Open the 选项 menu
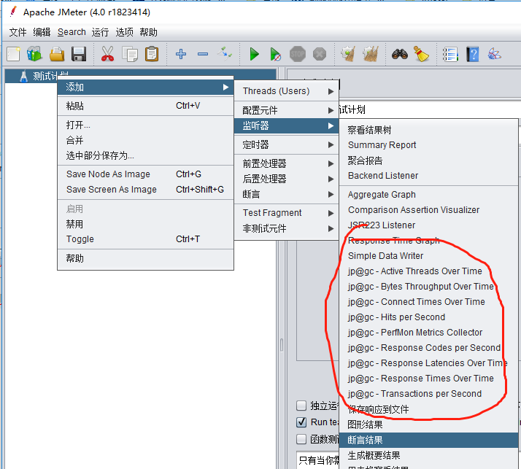The height and width of the screenshot is (469, 521). coord(124,32)
